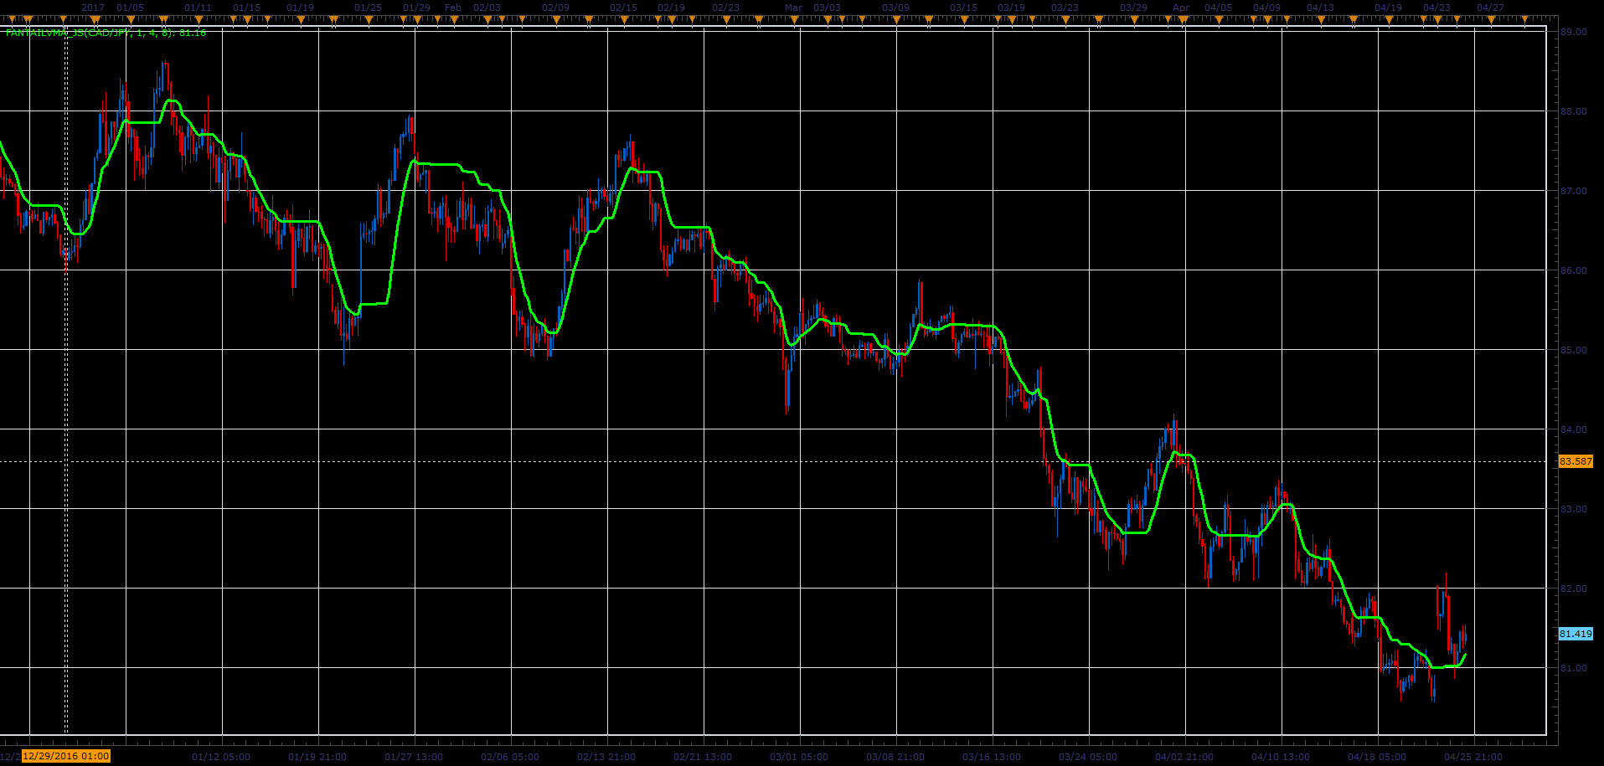This screenshot has width=1604, height=766.
Task: Click the orange 12/29/2016 01:00 cursor date tag
Action: pyautogui.click(x=66, y=756)
